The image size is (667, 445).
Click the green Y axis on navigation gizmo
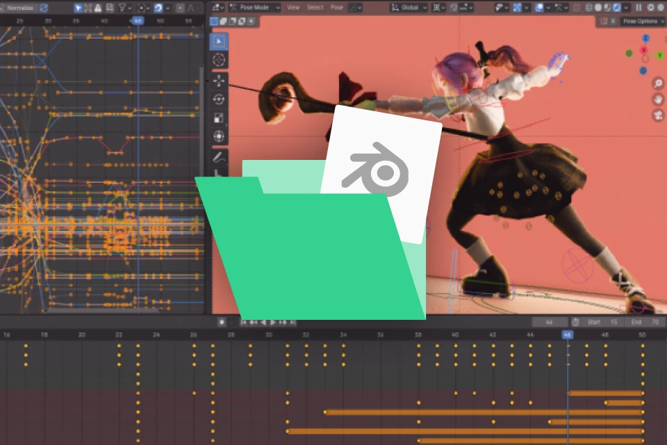coord(660,55)
